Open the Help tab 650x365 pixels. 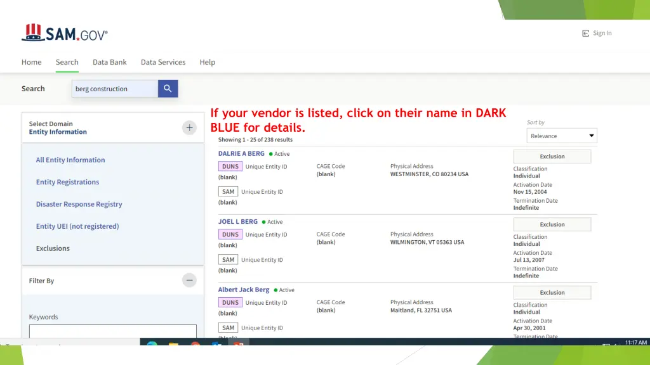click(208, 62)
